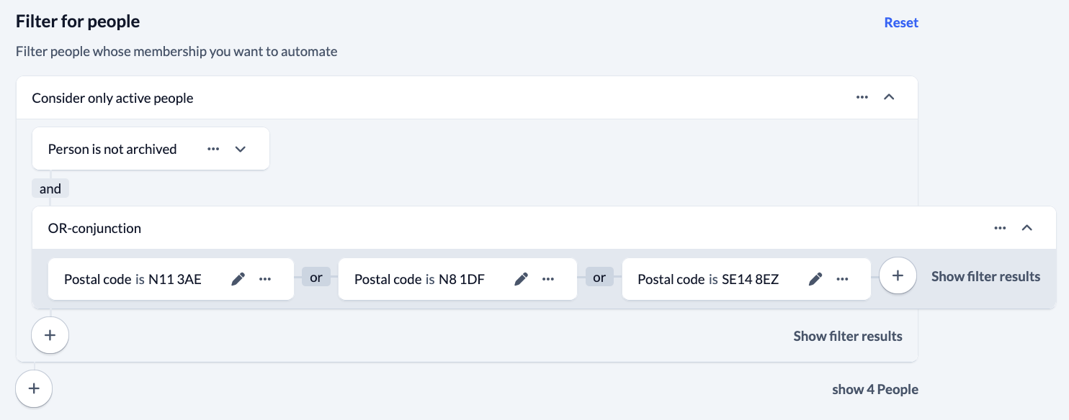Image resolution: width=1069 pixels, height=420 pixels.
Task: Toggle the 'and' connector between conditions
Action: coord(50,188)
